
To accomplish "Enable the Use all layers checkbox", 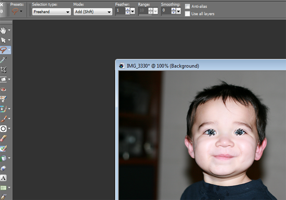I will coord(187,14).
